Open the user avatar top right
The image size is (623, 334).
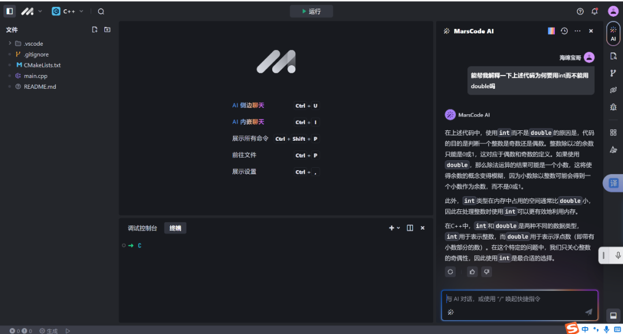[613, 11]
